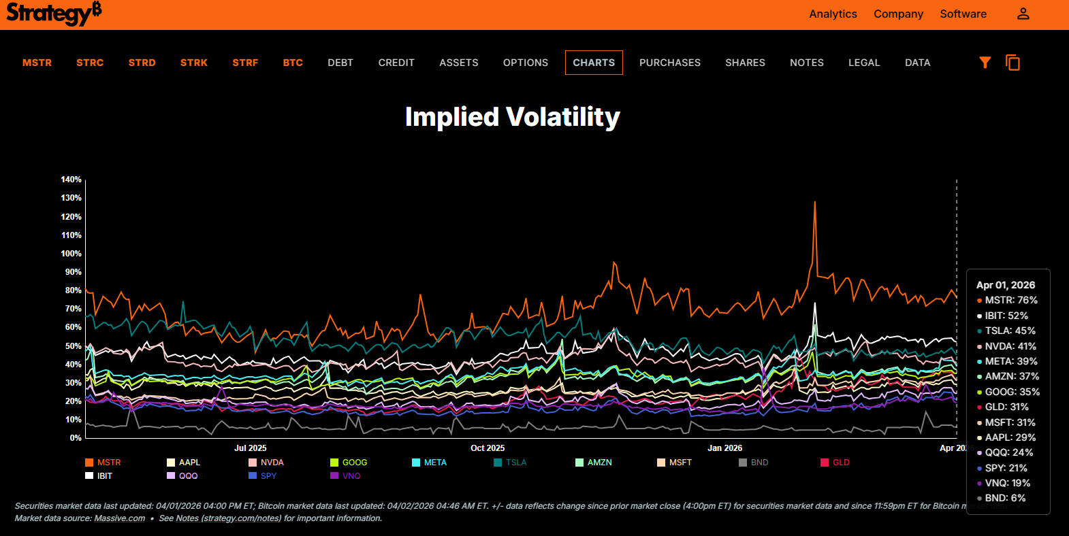Viewport: 1069px width, 536px height.
Task: Expand the Company menu in header
Action: pos(898,14)
